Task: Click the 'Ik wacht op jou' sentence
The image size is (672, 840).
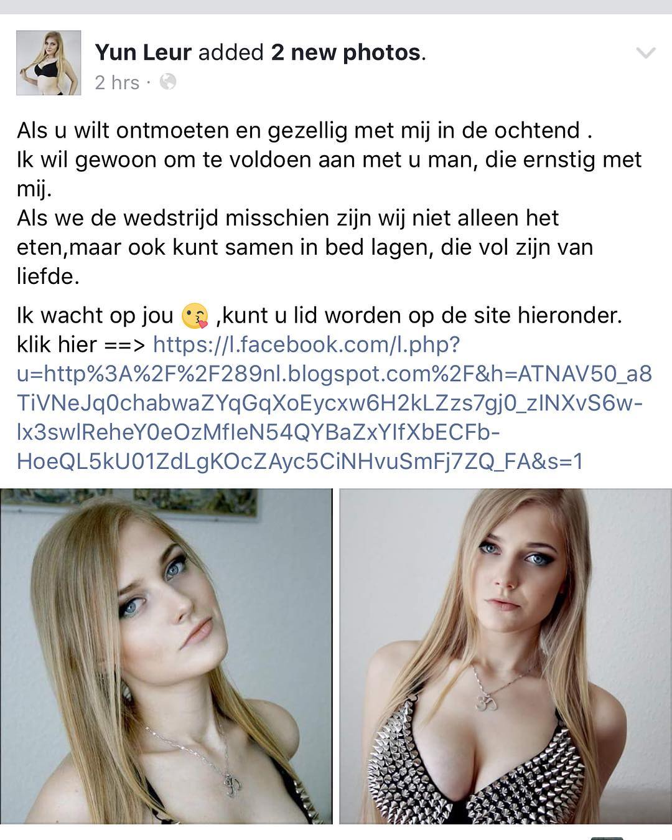Action: pyautogui.click(x=95, y=316)
